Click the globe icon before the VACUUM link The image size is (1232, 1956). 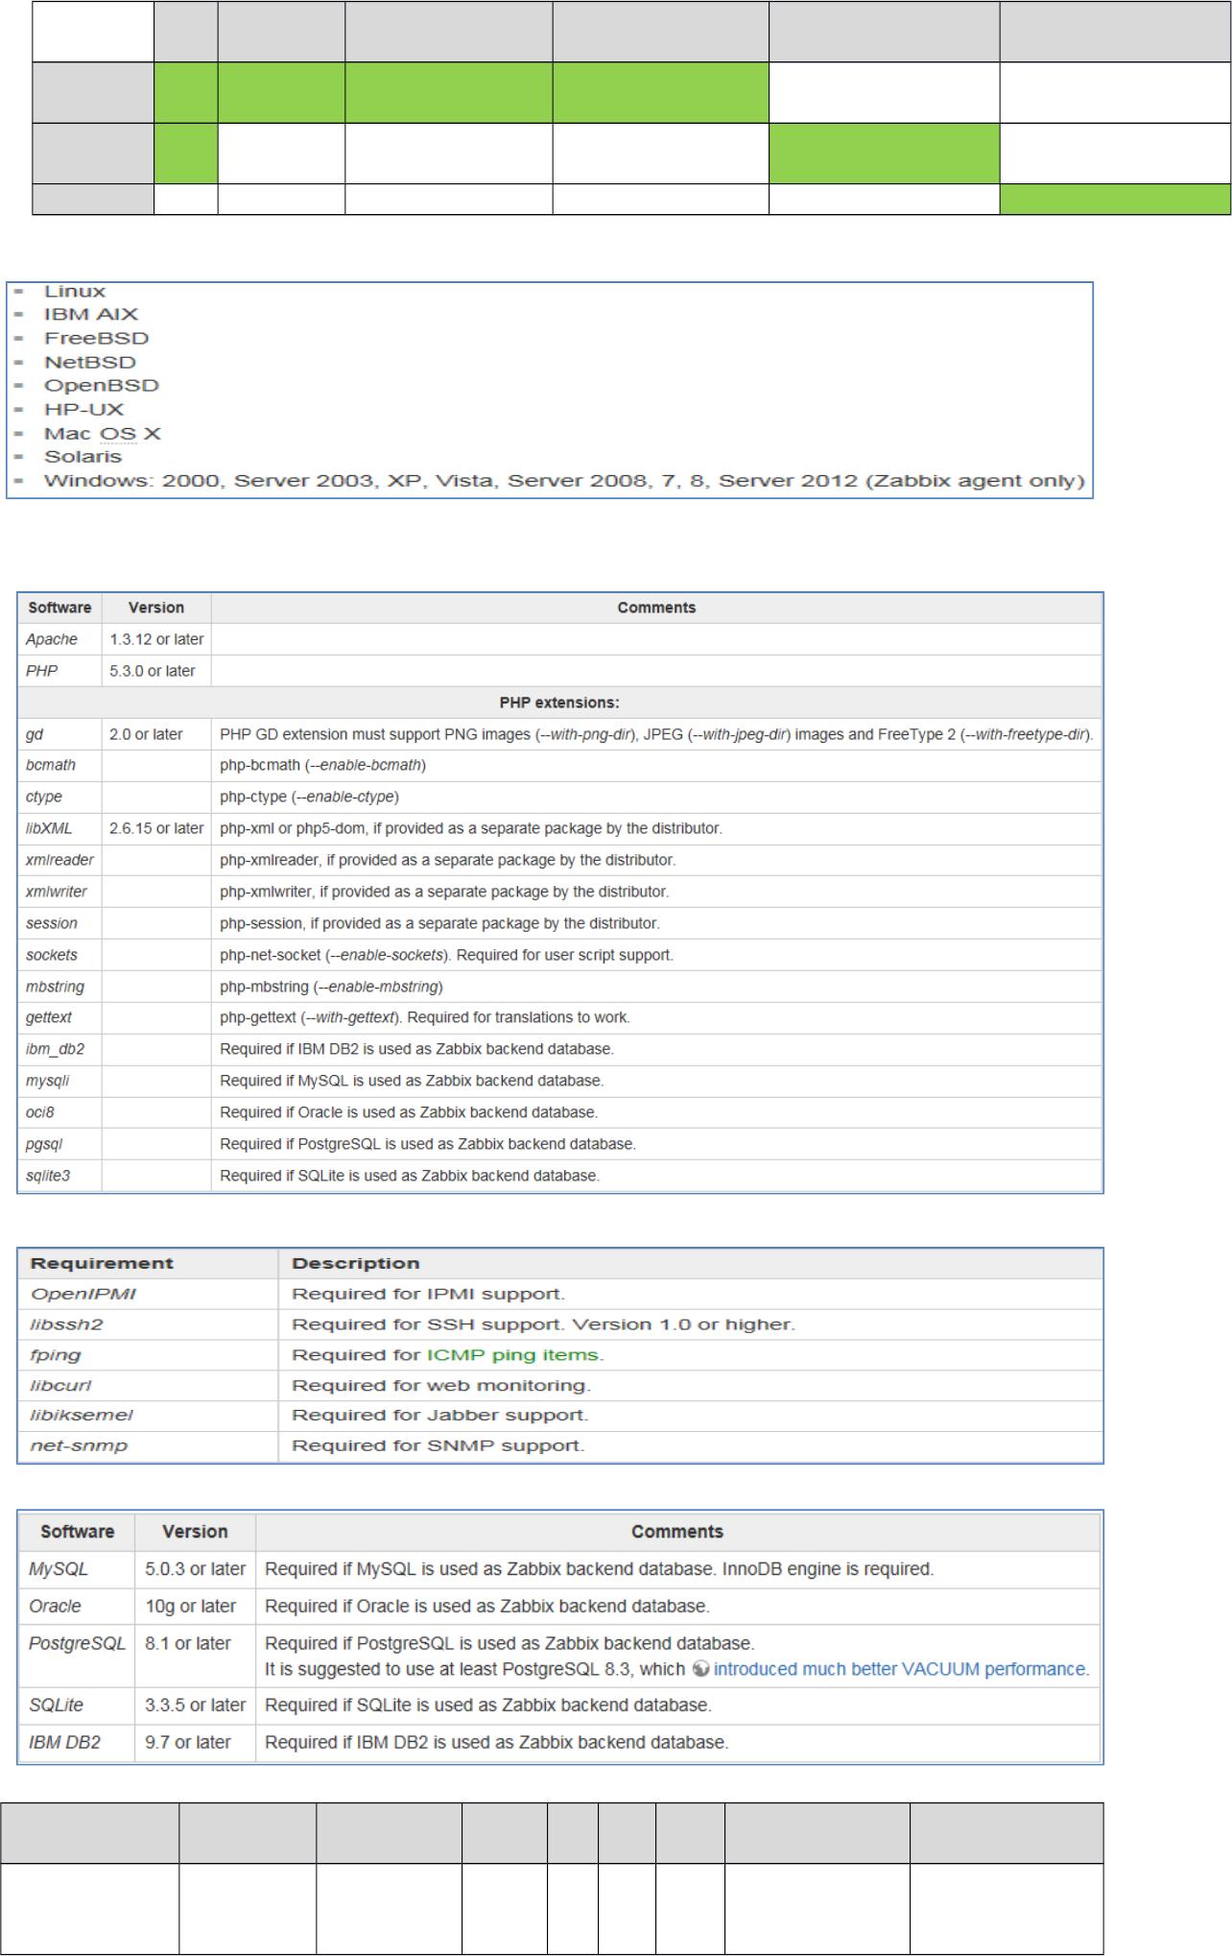click(x=700, y=1669)
